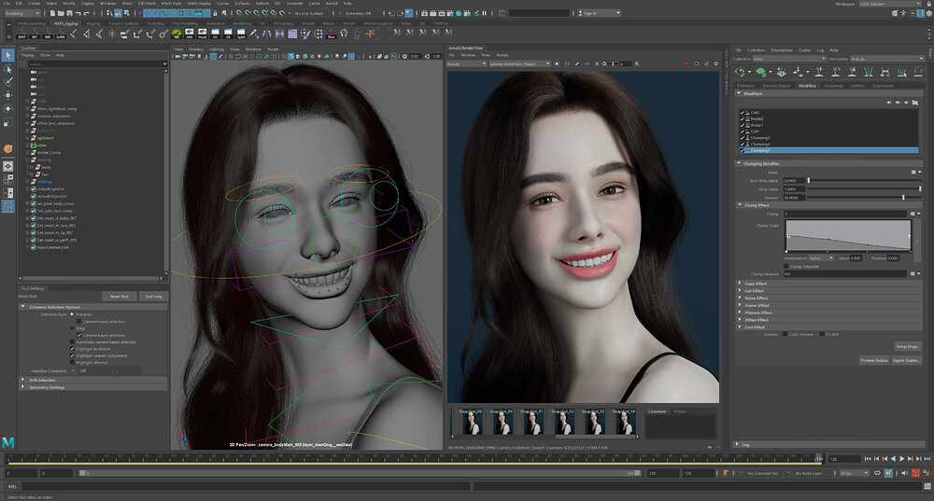
Task: Pick the Lasso select tool in the toolbox
Action: [x=7, y=69]
